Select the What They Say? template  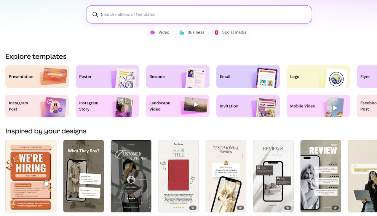(84, 176)
